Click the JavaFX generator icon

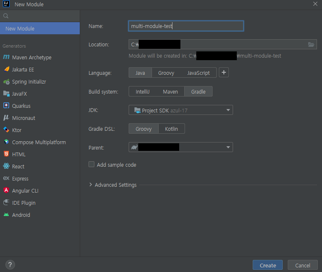[6, 94]
